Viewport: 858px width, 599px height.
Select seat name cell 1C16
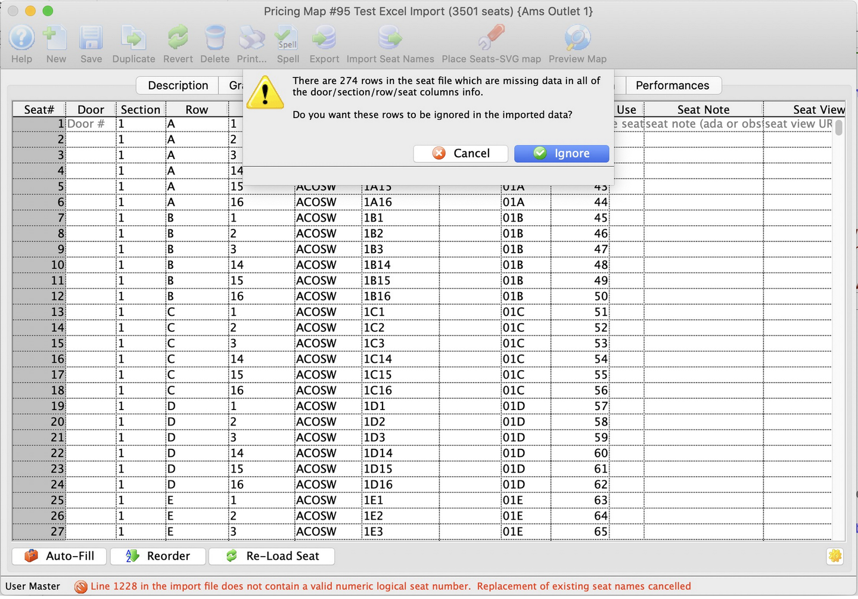400,390
